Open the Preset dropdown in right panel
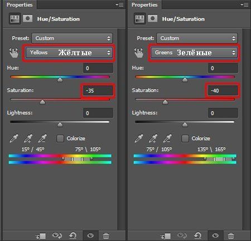Screen dimensions: 251x241 [x=197, y=38]
